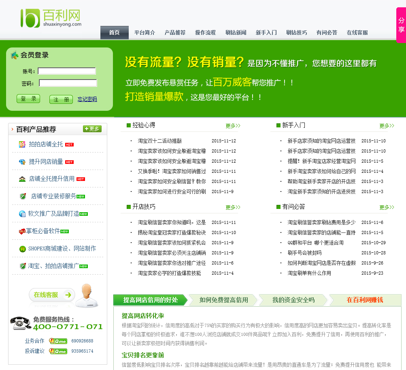406x370 pixels.
Task: Open the 店铺全托提升信用 product link
Action: [52, 179]
